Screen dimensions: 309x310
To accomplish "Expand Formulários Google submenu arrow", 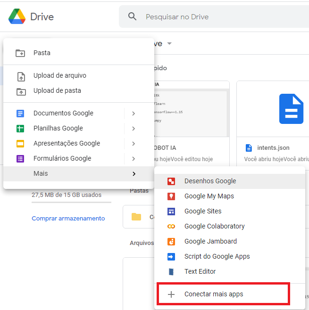I will click(134, 159).
